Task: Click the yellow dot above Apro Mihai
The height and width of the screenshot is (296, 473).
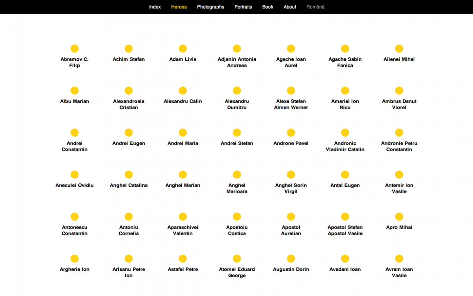Action: (x=399, y=217)
